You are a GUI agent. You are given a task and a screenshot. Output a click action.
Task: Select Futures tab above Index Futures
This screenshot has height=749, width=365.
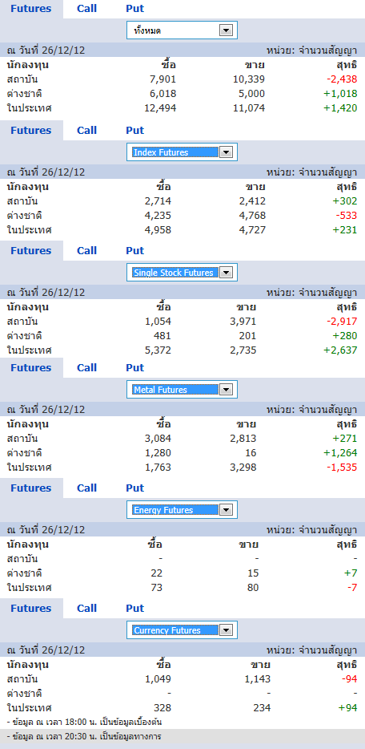31,131
